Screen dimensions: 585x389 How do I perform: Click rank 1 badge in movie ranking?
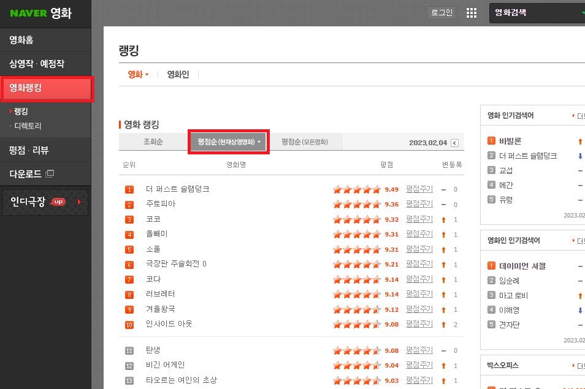point(129,190)
